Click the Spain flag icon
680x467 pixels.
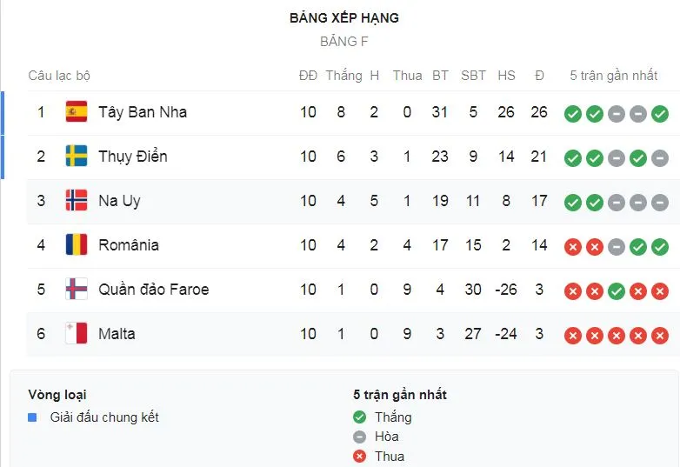77,111
